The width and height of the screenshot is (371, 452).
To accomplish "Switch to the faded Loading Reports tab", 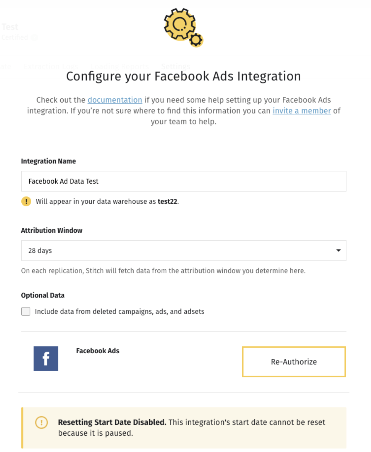I will point(120,66).
